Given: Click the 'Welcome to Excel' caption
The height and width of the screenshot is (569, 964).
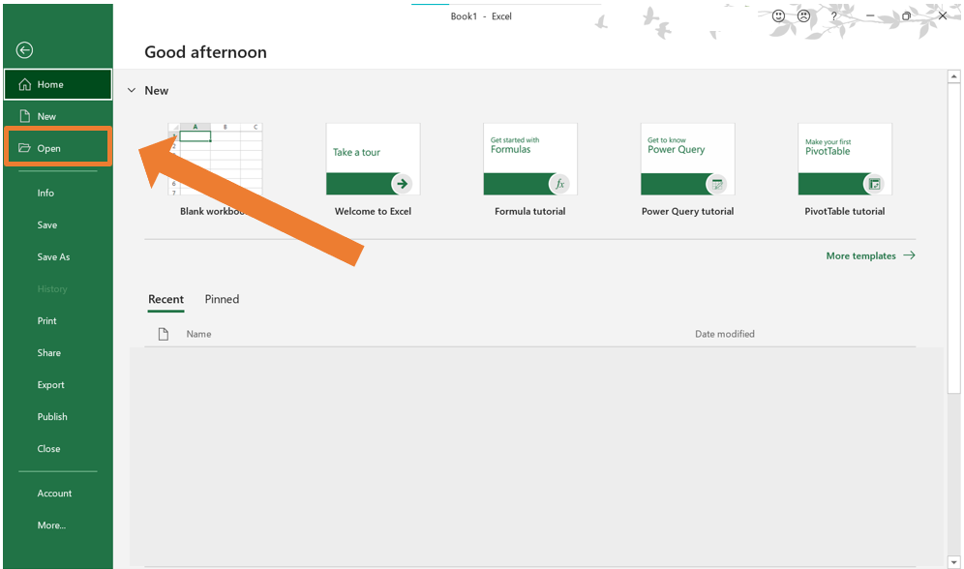Looking at the screenshot, I should [373, 211].
